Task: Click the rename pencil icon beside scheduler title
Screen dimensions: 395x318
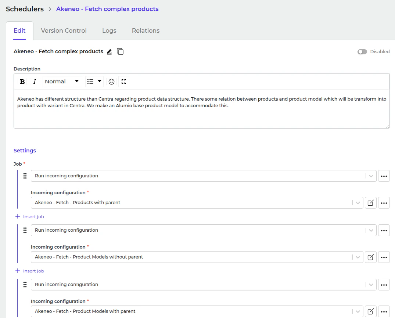Action: 109,52
